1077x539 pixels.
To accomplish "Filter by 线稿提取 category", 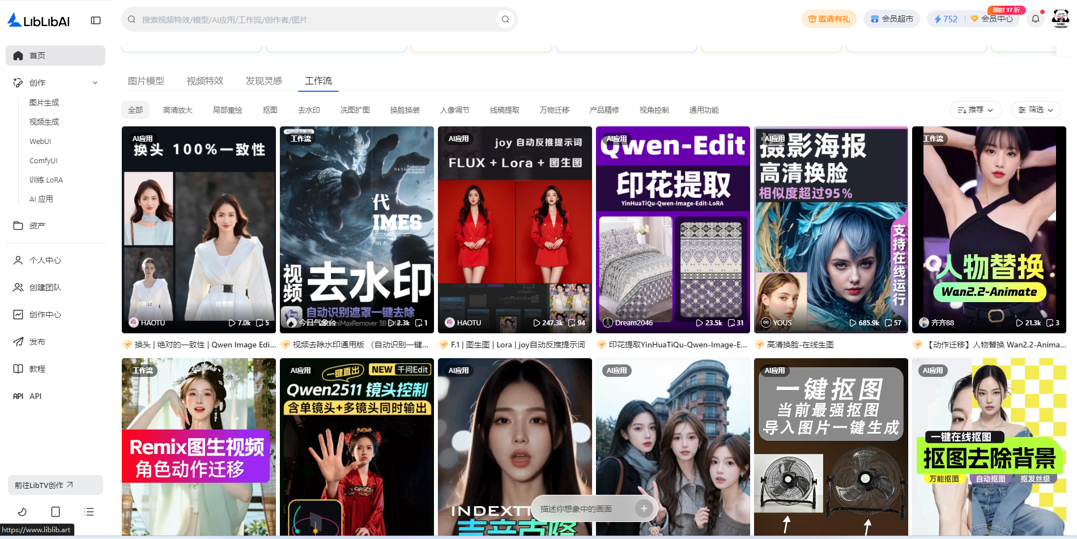I will pos(505,110).
